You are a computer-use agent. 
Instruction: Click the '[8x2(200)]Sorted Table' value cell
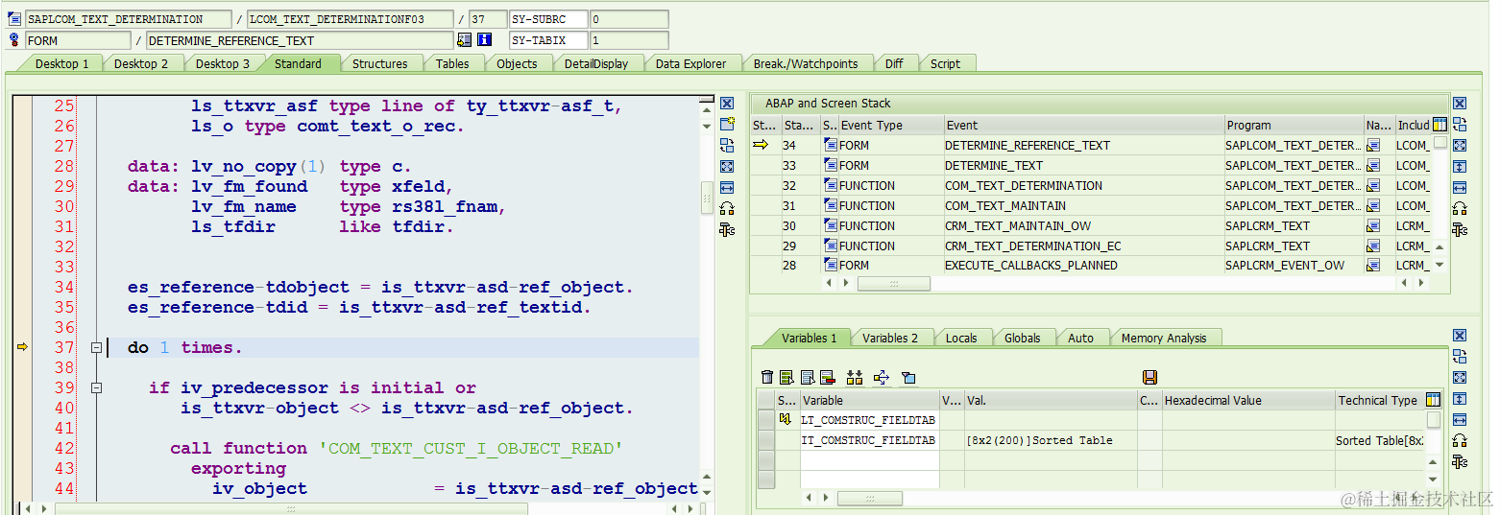point(1051,440)
